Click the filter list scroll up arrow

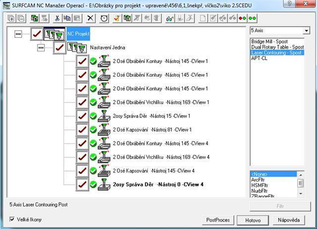pyautogui.click(x=301, y=175)
